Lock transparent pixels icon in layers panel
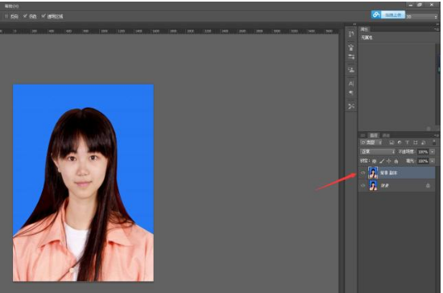The height and width of the screenshot is (293, 443). 374,161
